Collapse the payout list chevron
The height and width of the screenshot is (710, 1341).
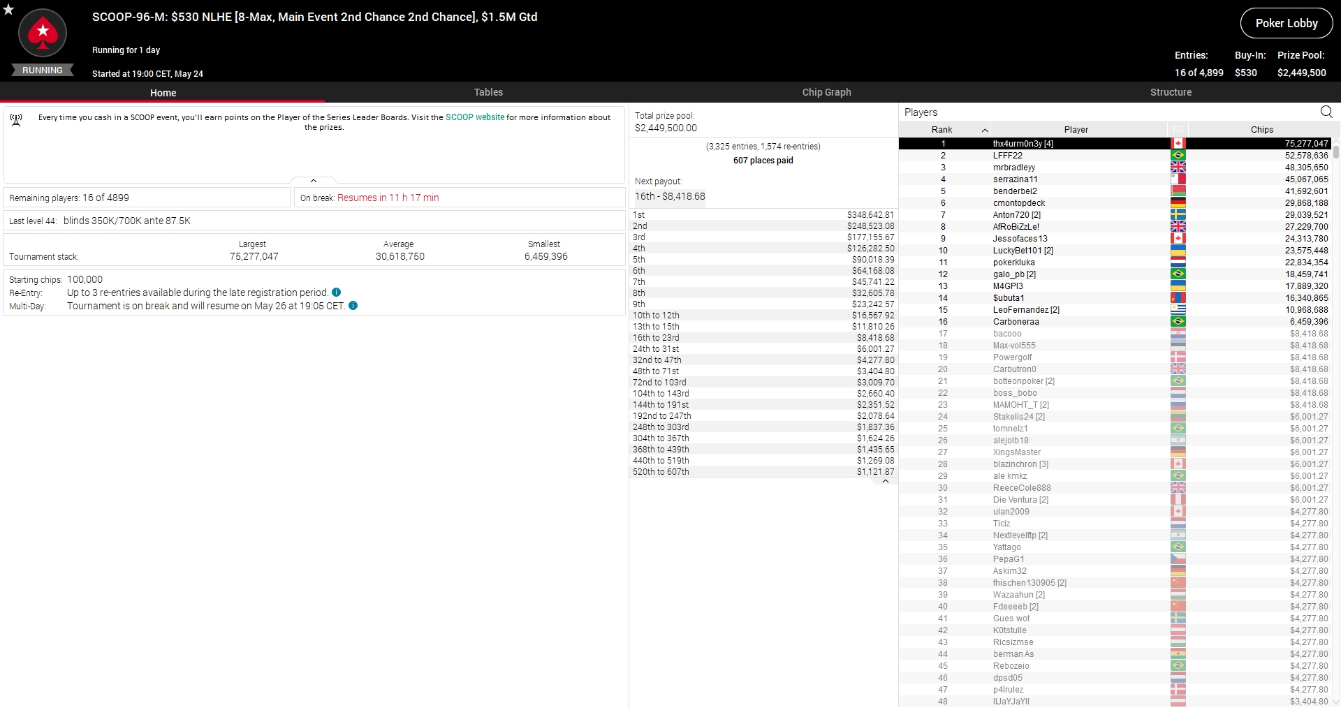[x=886, y=482]
